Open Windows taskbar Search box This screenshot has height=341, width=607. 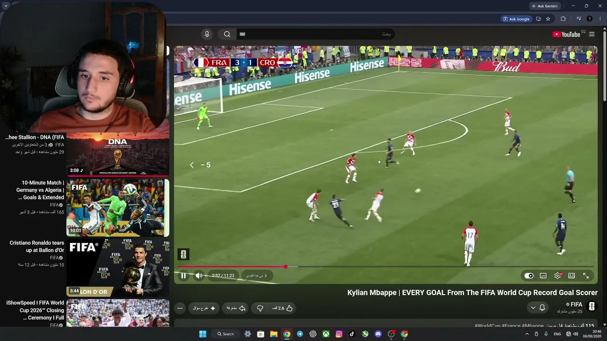226,334
